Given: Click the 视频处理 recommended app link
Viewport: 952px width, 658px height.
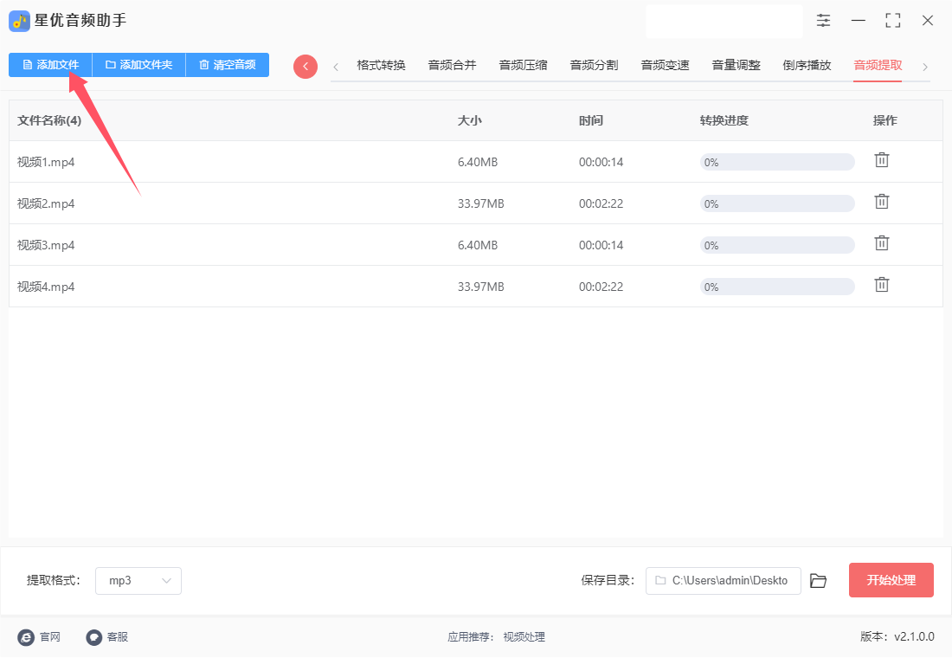Looking at the screenshot, I should click(x=524, y=636).
